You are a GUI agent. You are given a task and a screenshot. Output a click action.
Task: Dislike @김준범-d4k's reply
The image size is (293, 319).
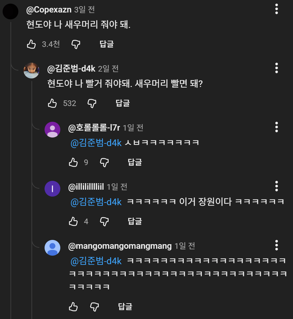pos(92,103)
